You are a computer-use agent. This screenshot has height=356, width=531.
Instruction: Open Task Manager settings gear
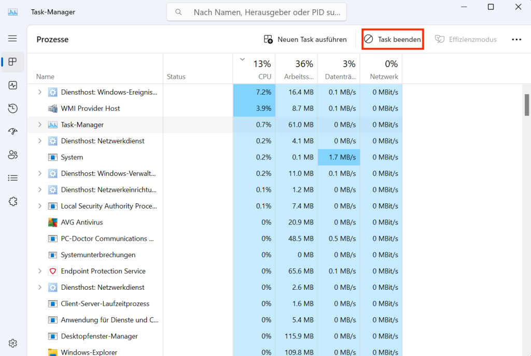coord(13,343)
